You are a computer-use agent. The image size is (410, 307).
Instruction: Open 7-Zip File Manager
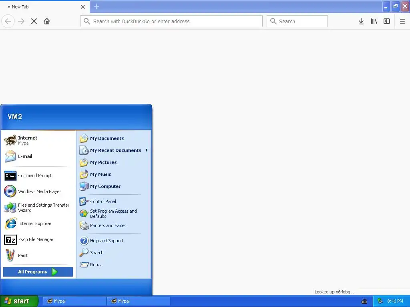(x=38, y=239)
